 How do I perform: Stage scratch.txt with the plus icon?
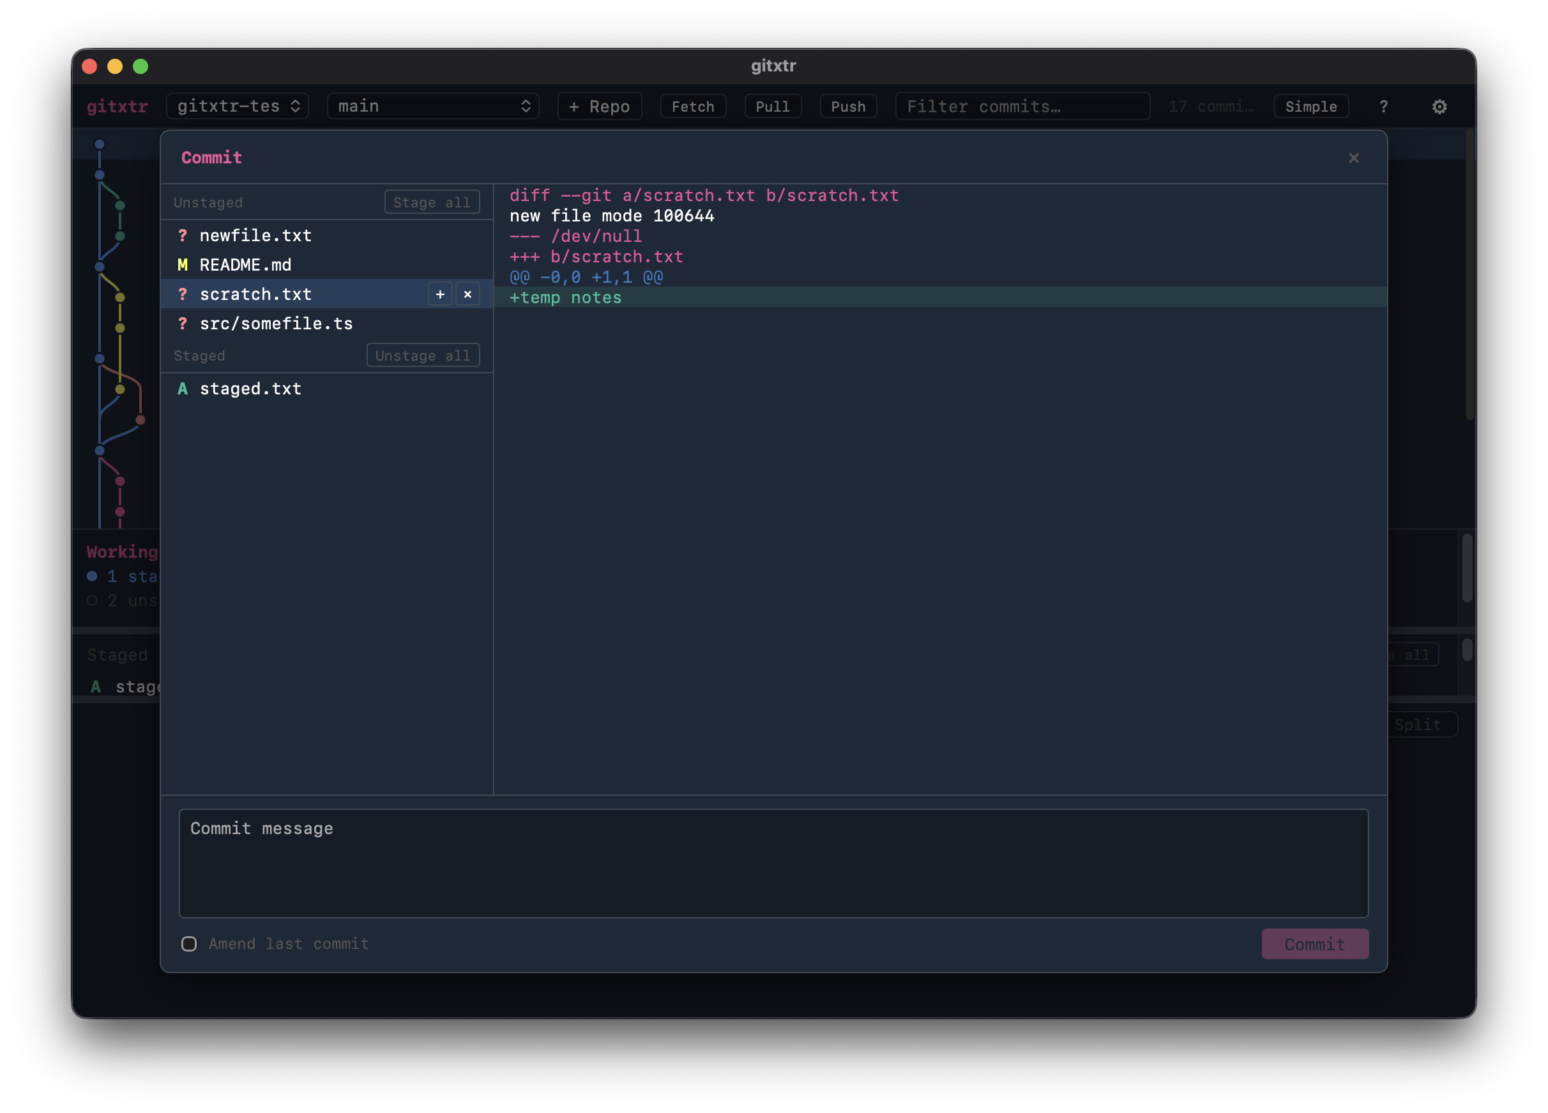440,294
